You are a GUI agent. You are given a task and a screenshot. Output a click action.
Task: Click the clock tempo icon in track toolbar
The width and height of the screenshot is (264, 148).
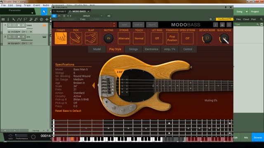point(41,19)
